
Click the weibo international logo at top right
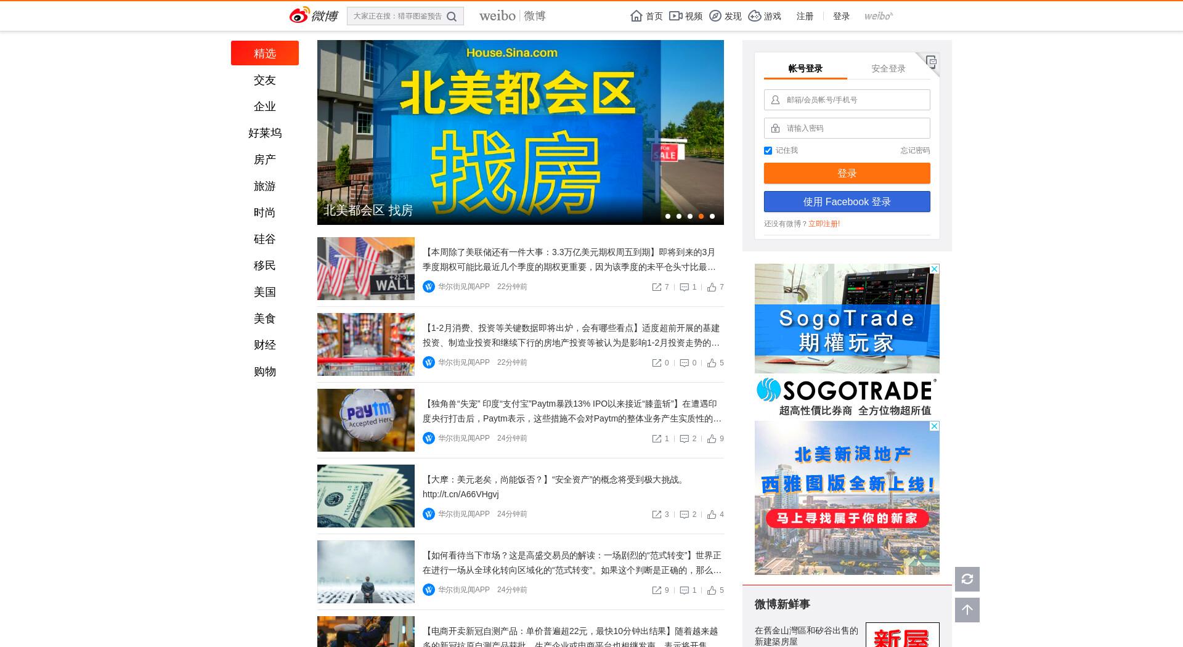pyautogui.click(x=879, y=16)
